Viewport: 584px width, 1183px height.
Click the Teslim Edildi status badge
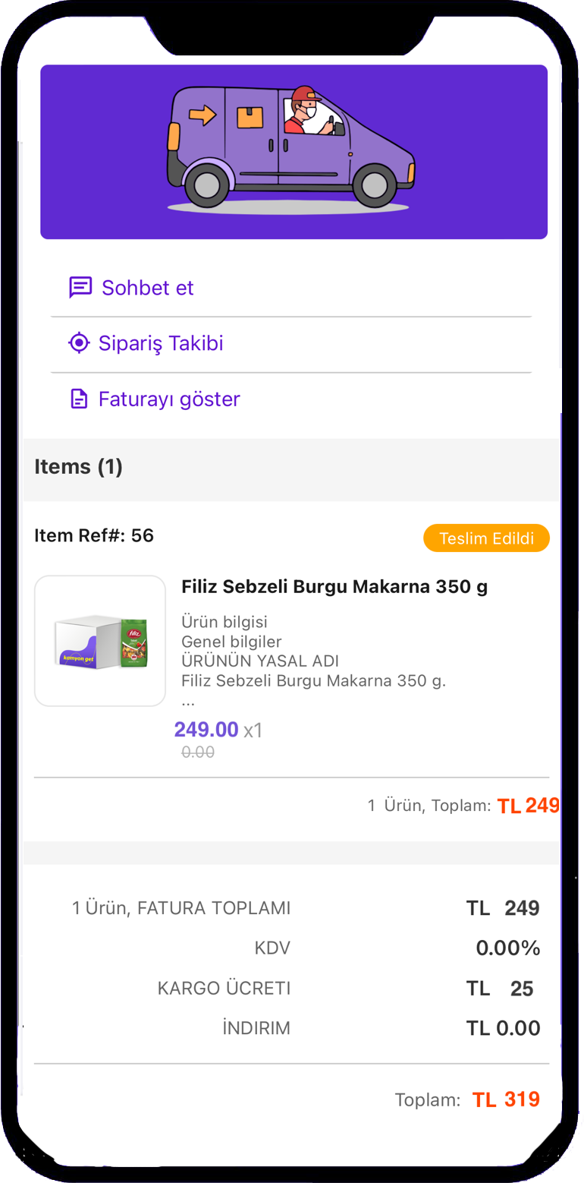[x=486, y=538]
